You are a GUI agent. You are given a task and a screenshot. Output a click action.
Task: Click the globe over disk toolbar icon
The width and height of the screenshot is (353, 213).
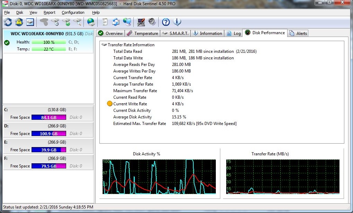point(91,22)
